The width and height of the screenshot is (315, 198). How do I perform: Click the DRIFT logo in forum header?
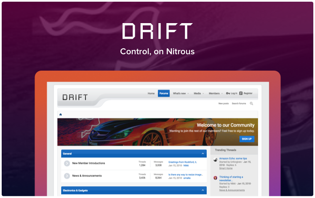75,97
